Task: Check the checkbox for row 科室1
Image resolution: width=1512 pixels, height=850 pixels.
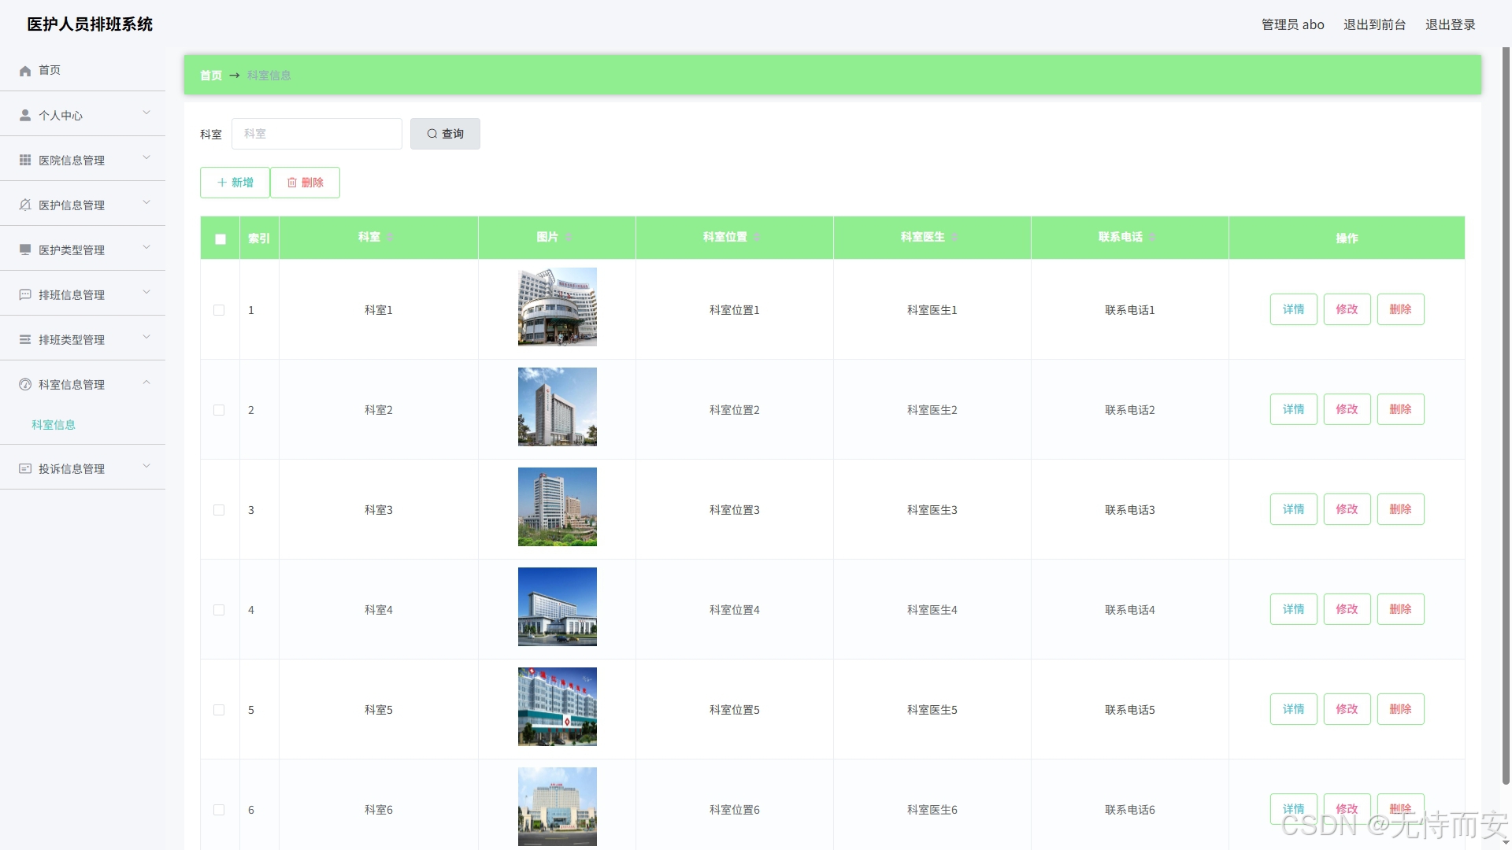Action: click(219, 311)
